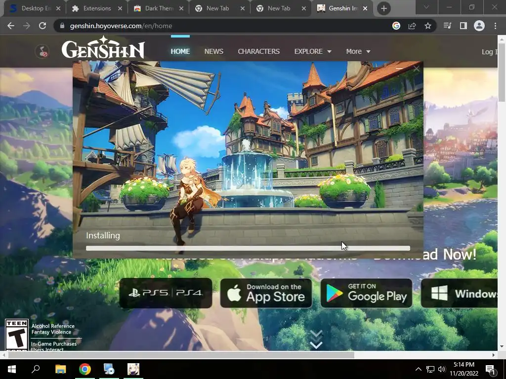Bookmark this page with the star icon
Screen dimensions: 506x379
pos(427,26)
